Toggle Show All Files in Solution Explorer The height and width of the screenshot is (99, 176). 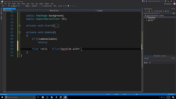(x=161, y=11)
